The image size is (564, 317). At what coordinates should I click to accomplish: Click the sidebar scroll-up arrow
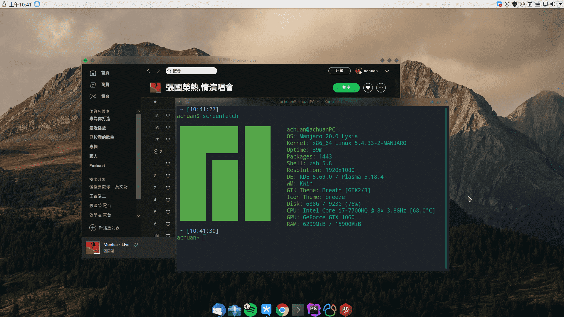[139, 112]
